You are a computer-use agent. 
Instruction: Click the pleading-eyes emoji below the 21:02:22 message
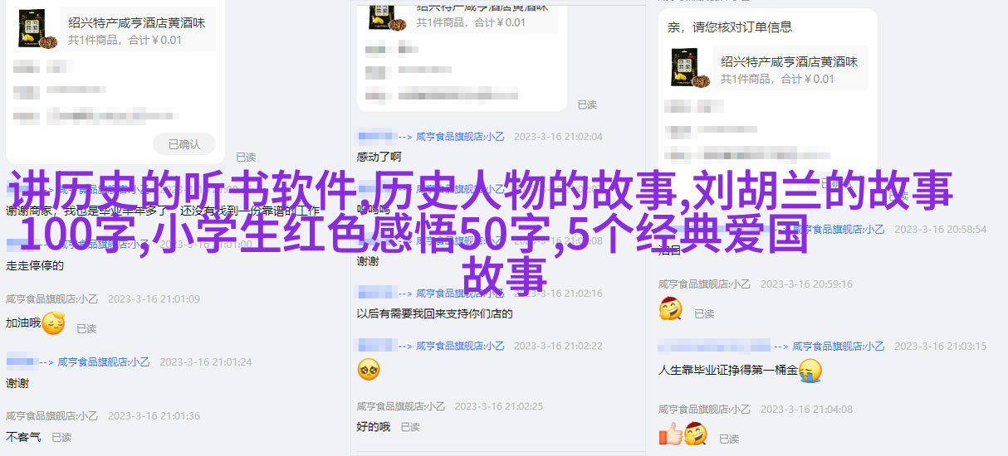(369, 370)
